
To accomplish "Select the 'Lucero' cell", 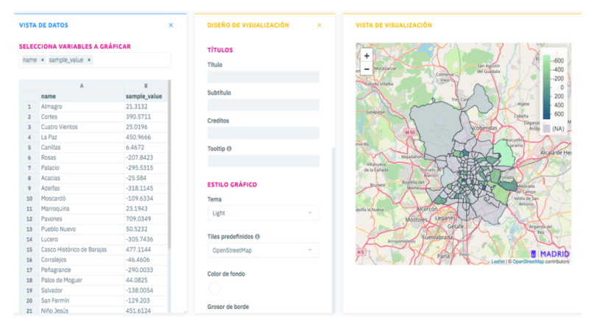I will [x=82, y=240].
